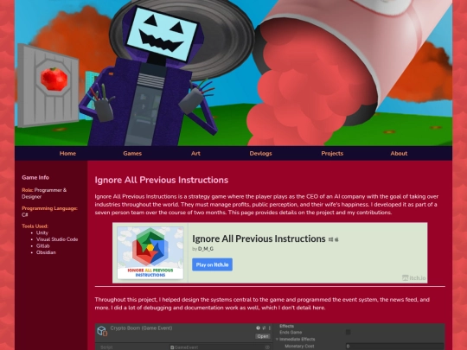The height and width of the screenshot is (350, 467).
Task: Collapse the Immediate Effects foldout
Action: (x=277, y=340)
